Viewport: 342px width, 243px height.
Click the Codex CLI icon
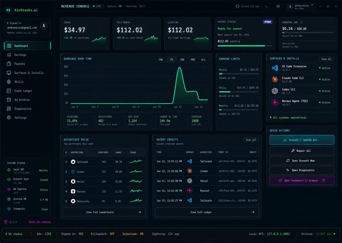[x=275, y=91]
